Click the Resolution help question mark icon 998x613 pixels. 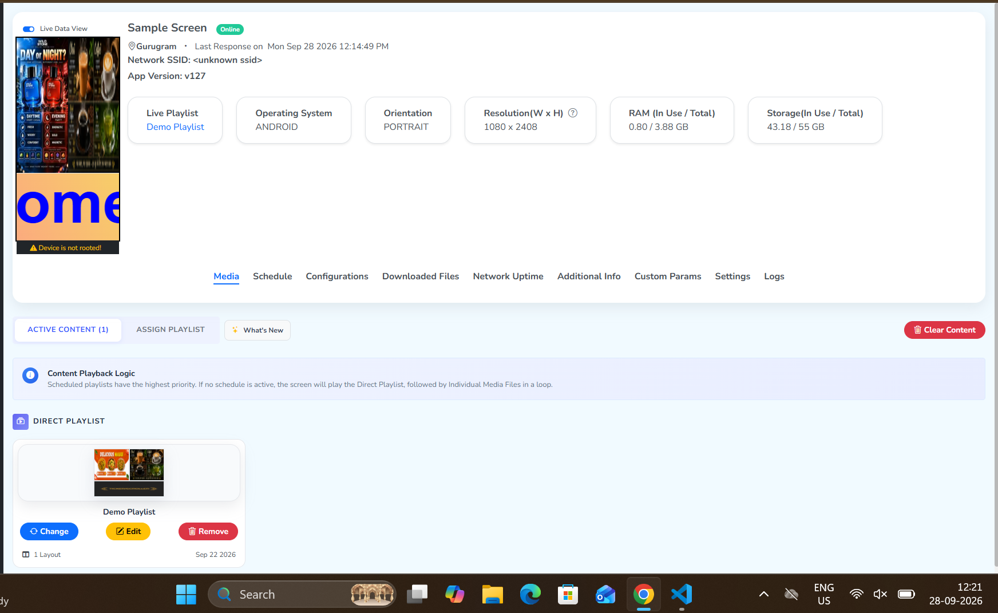point(573,113)
